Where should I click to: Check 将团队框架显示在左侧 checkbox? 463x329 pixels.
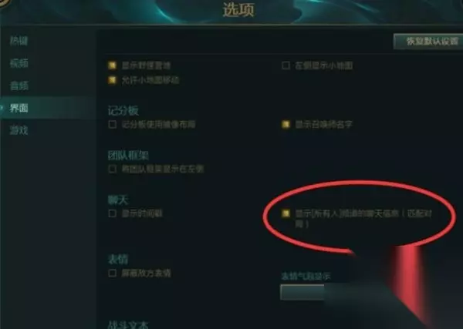coord(112,169)
